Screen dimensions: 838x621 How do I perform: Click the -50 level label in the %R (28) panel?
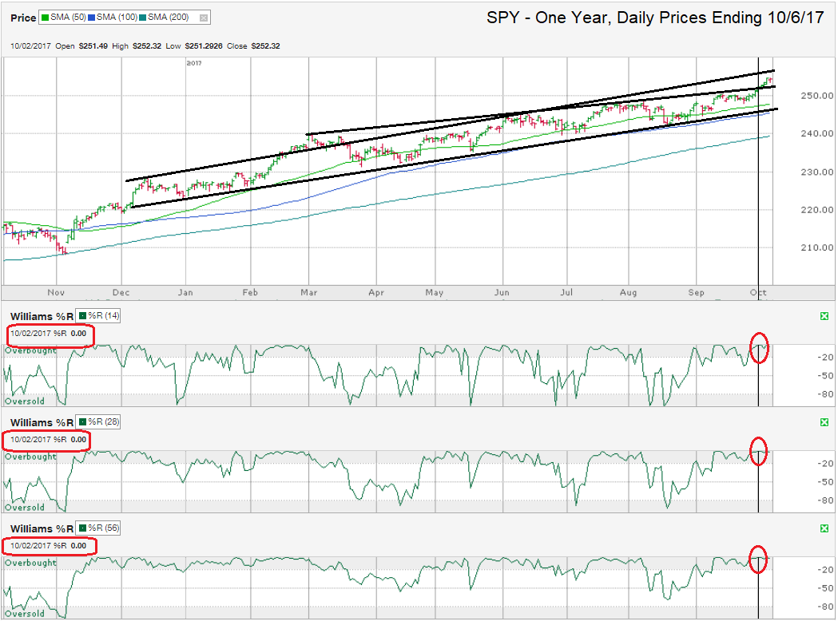click(x=826, y=481)
